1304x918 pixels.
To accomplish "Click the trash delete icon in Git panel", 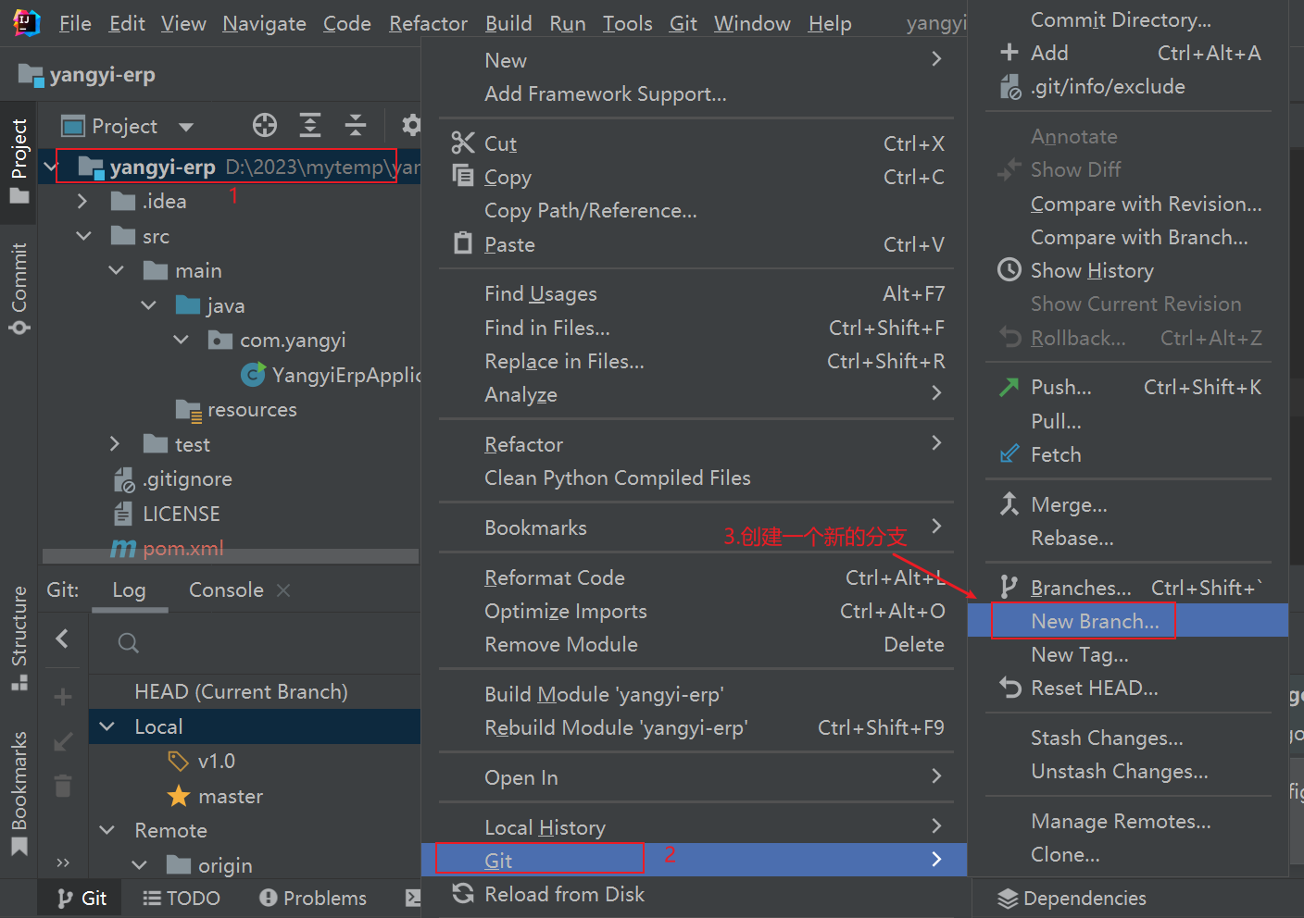I will (x=63, y=786).
